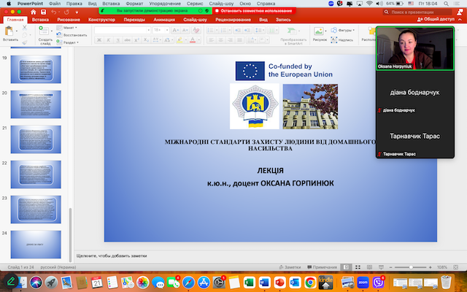Image resolution: width=467 pixels, height=292 pixels.
Task: Click the Format Painter brush icon
Action: pos(24,42)
